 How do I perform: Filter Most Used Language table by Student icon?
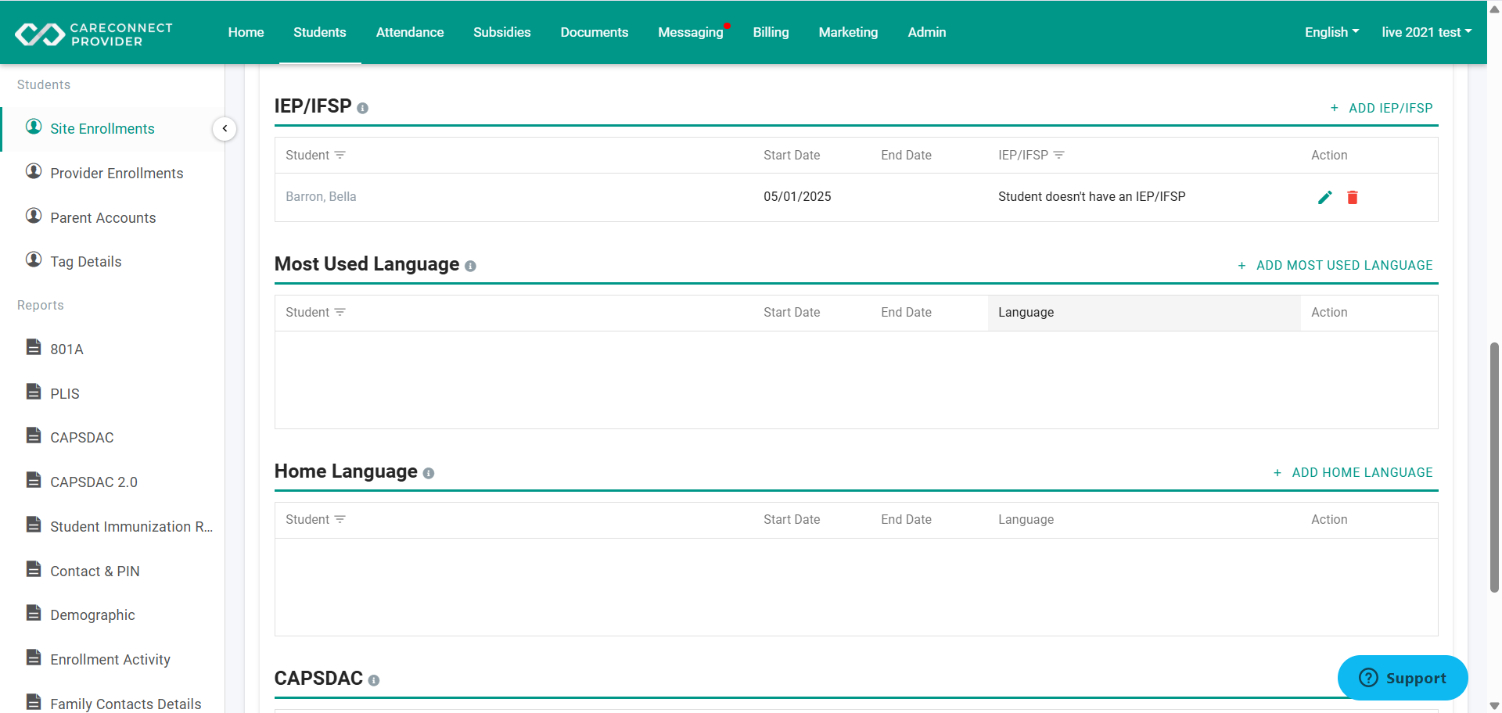(x=340, y=312)
